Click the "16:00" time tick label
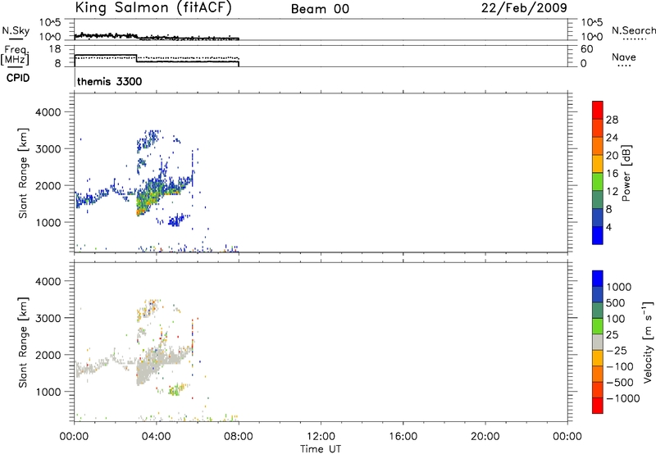656x454 pixels. point(403,437)
